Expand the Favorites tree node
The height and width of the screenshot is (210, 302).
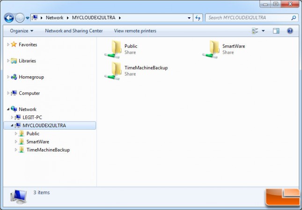(8, 44)
